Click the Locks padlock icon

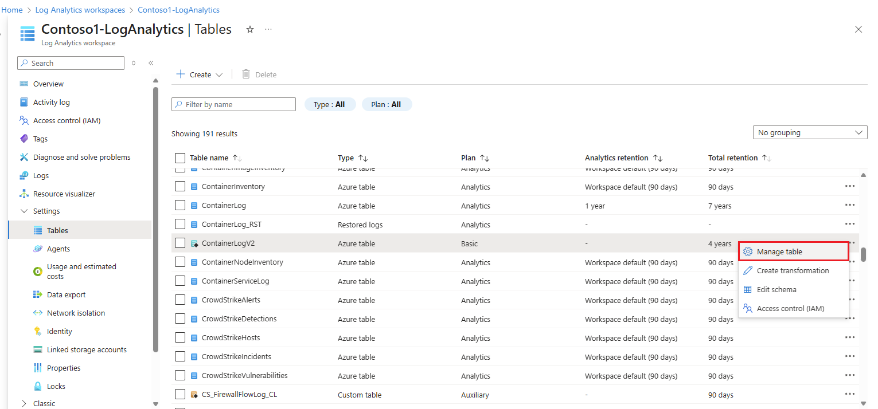[38, 386]
